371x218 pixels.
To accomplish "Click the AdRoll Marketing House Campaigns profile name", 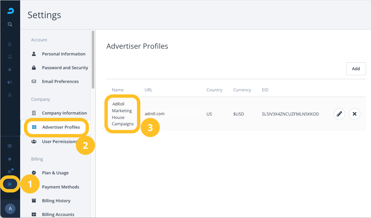I will coord(123,114).
